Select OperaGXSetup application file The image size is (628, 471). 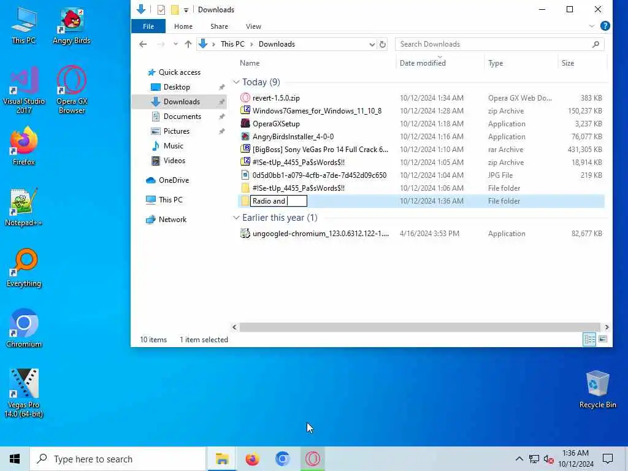click(276, 123)
